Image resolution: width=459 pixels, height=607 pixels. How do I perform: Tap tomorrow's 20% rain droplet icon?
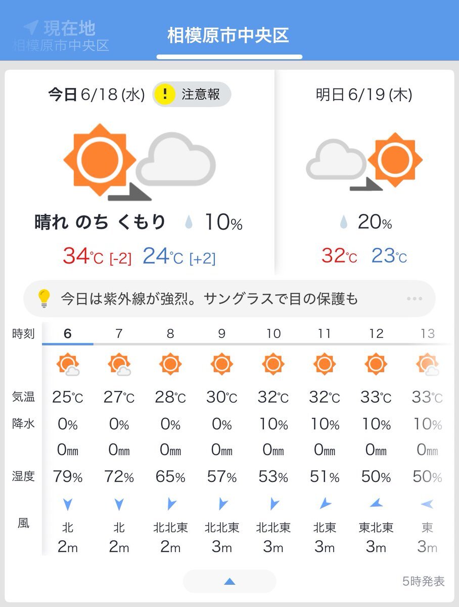point(344,222)
